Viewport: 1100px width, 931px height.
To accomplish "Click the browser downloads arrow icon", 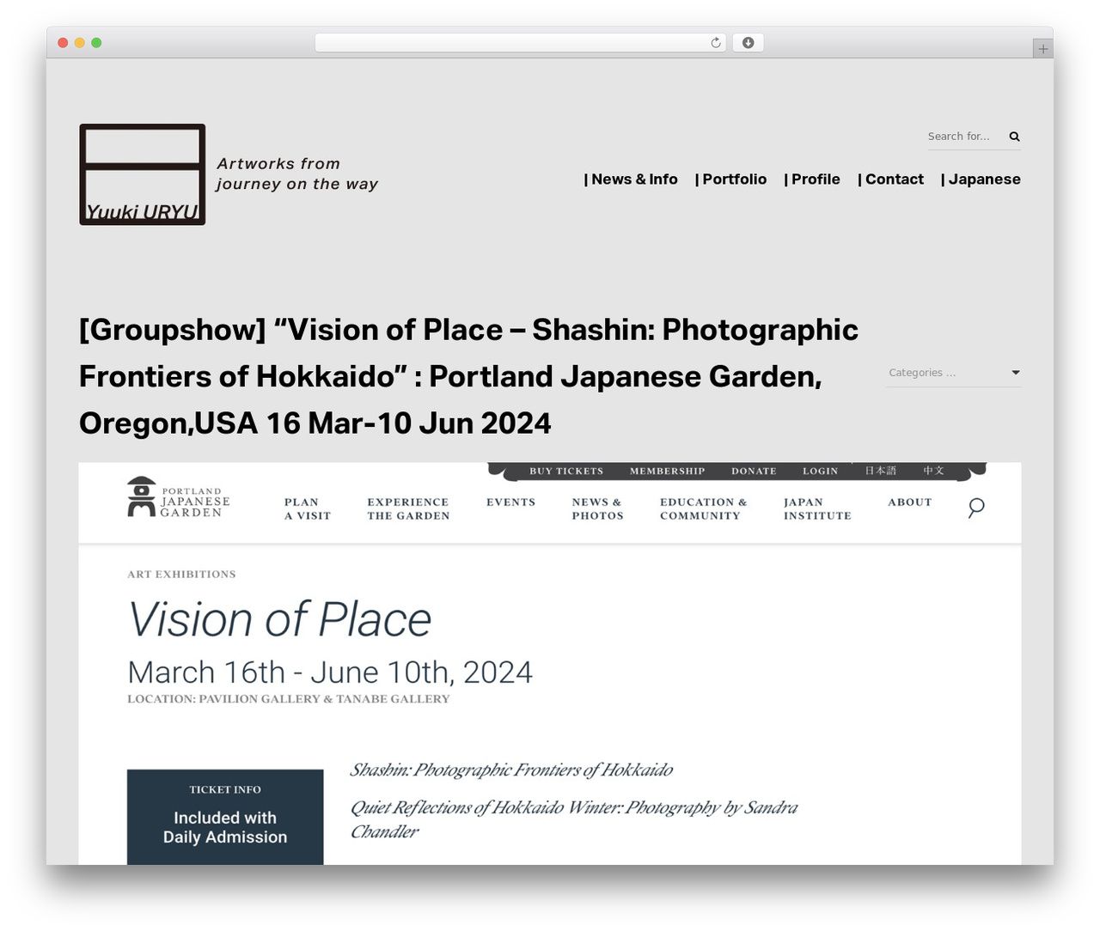I will [748, 43].
